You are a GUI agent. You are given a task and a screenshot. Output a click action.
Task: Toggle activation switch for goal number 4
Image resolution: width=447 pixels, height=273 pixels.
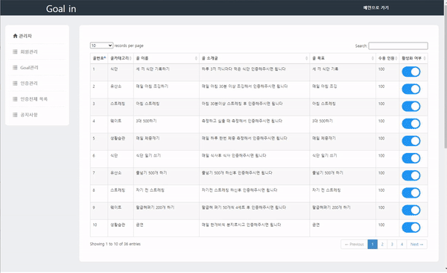coord(411,124)
